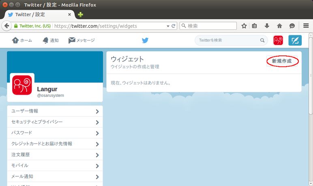Viewport: 313px width, 186px height.
Task: Open the profile avatar menu in the navbar
Action: [x=278, y=40]
